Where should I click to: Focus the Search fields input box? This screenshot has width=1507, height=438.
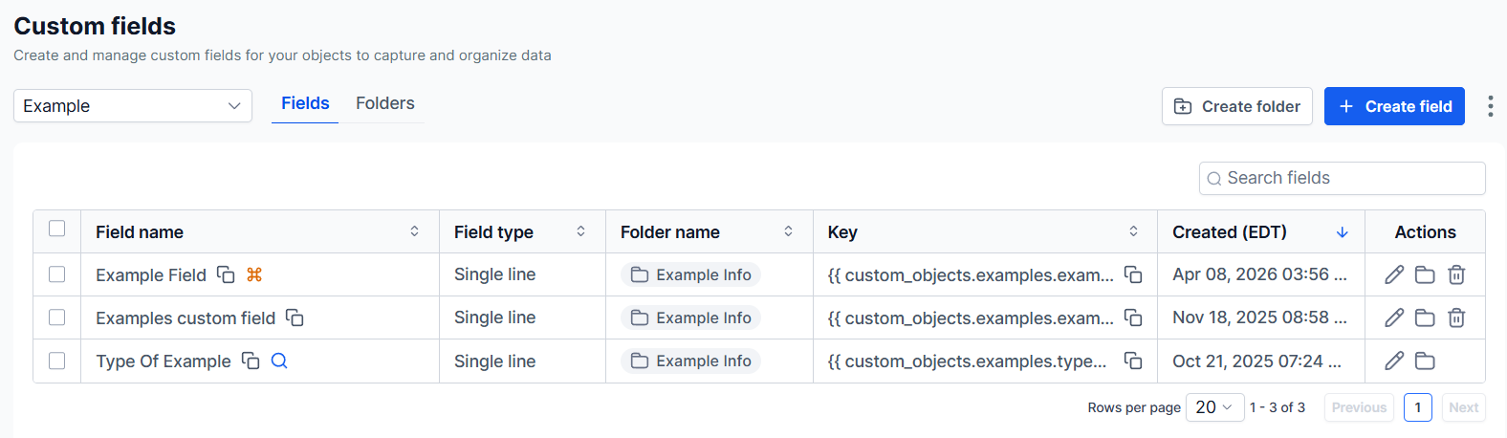[1348, 178]
